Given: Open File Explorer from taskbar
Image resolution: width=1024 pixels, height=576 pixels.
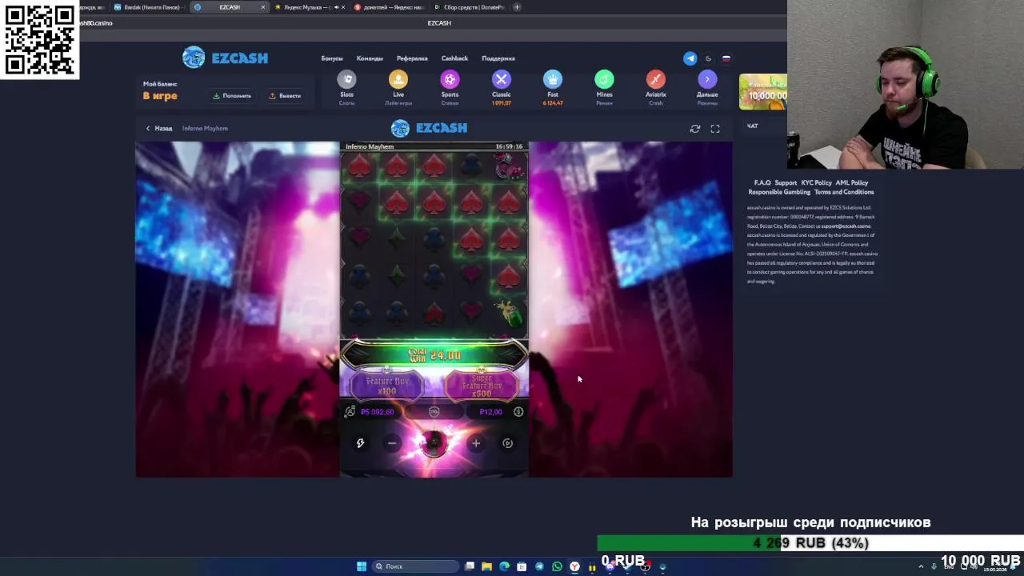Looking at the screenshot, I should [486, 566].
